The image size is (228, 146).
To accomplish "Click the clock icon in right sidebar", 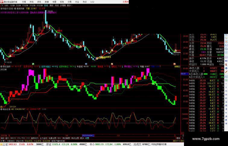I will click(x=226, y=52).
